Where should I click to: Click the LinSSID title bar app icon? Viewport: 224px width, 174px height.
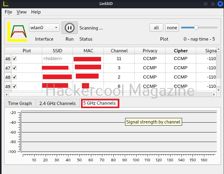(x=6, y=4)
